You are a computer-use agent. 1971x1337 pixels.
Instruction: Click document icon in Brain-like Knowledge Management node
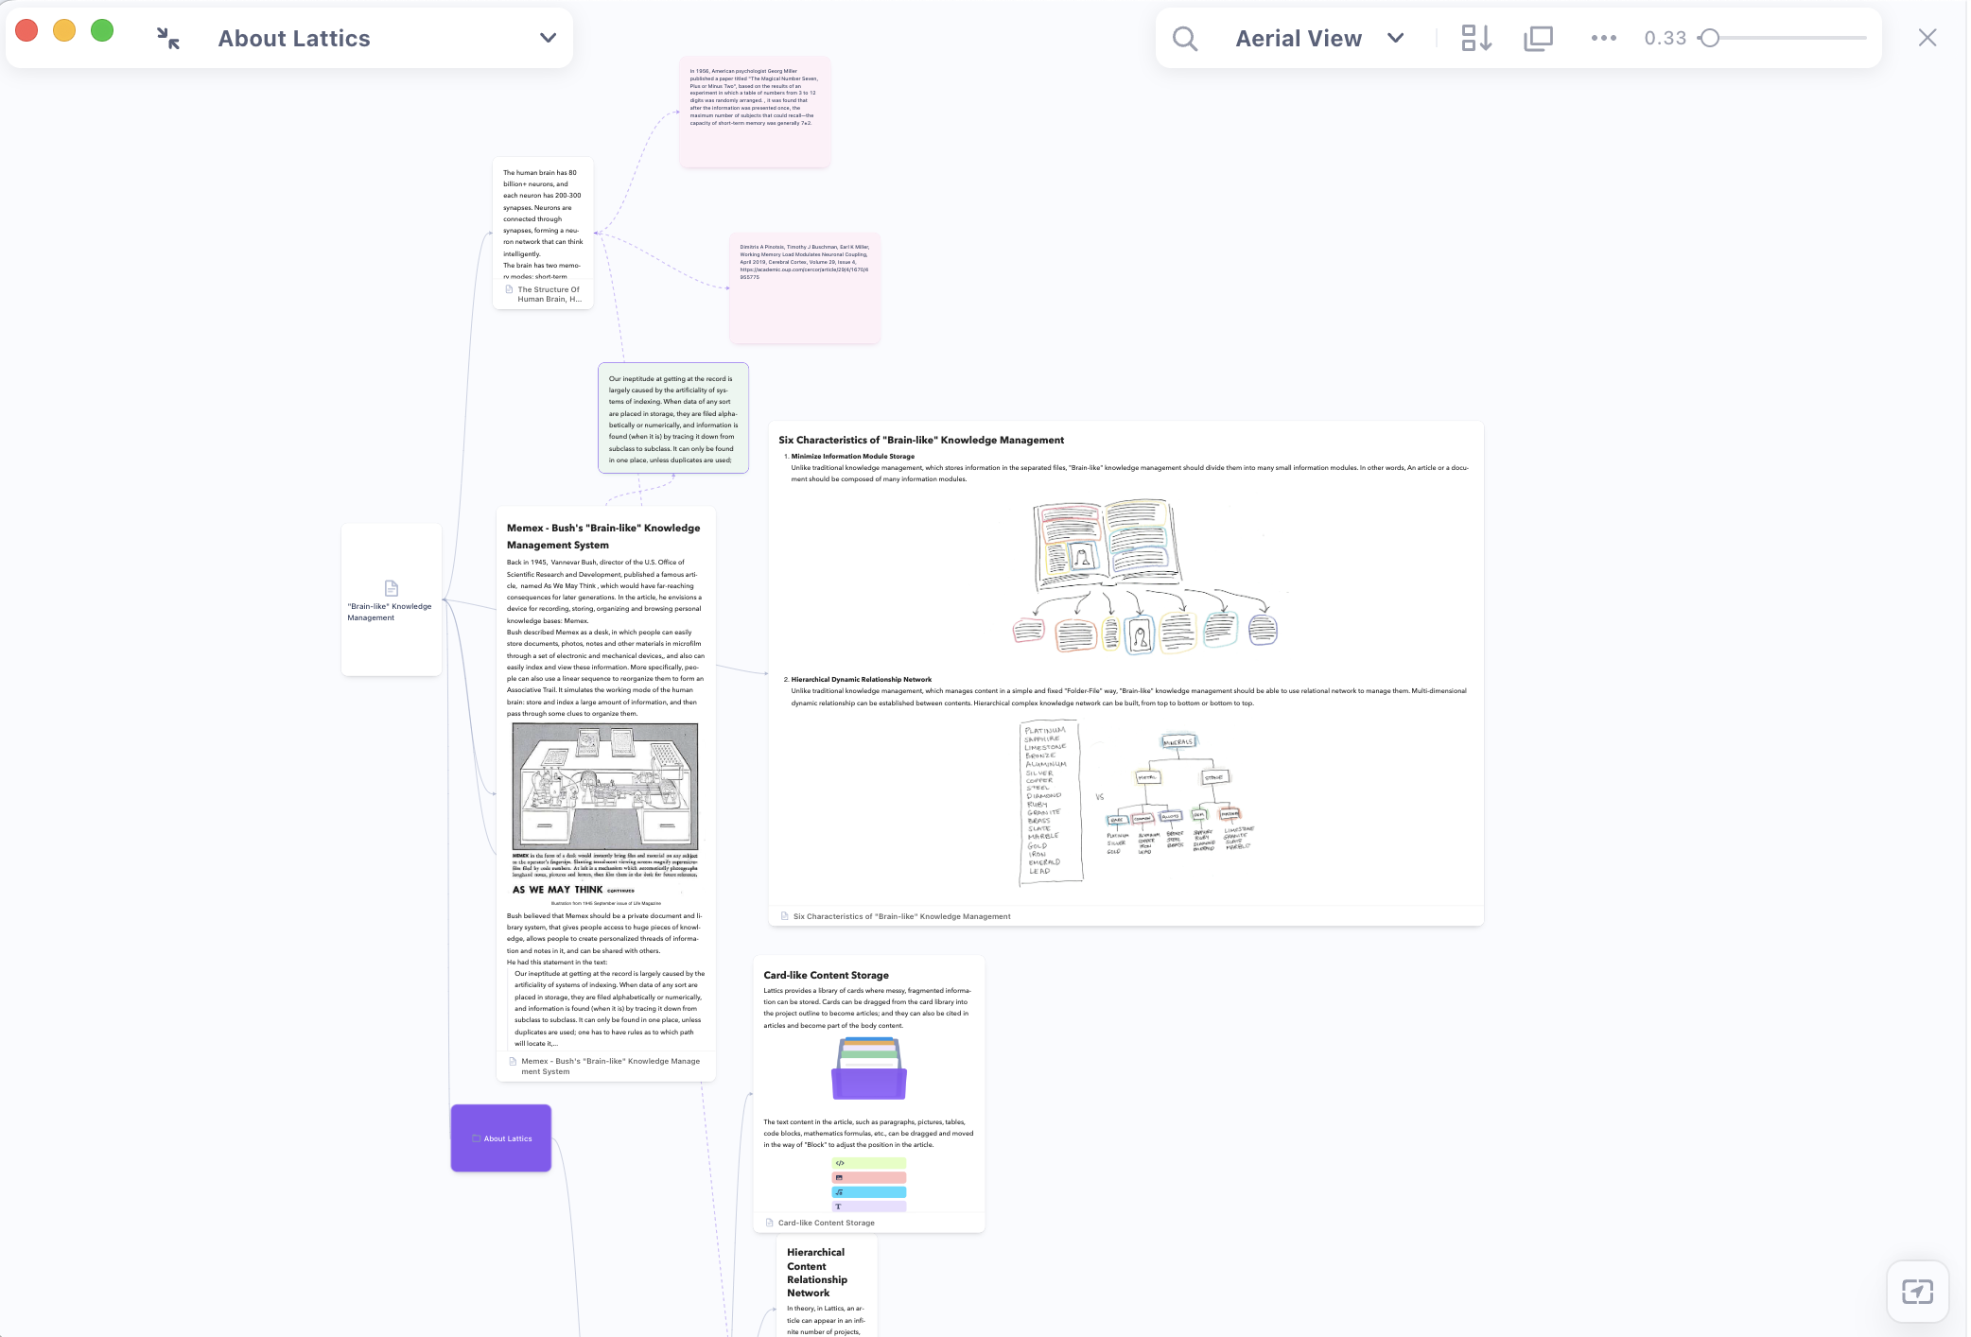tap(392, 587)
